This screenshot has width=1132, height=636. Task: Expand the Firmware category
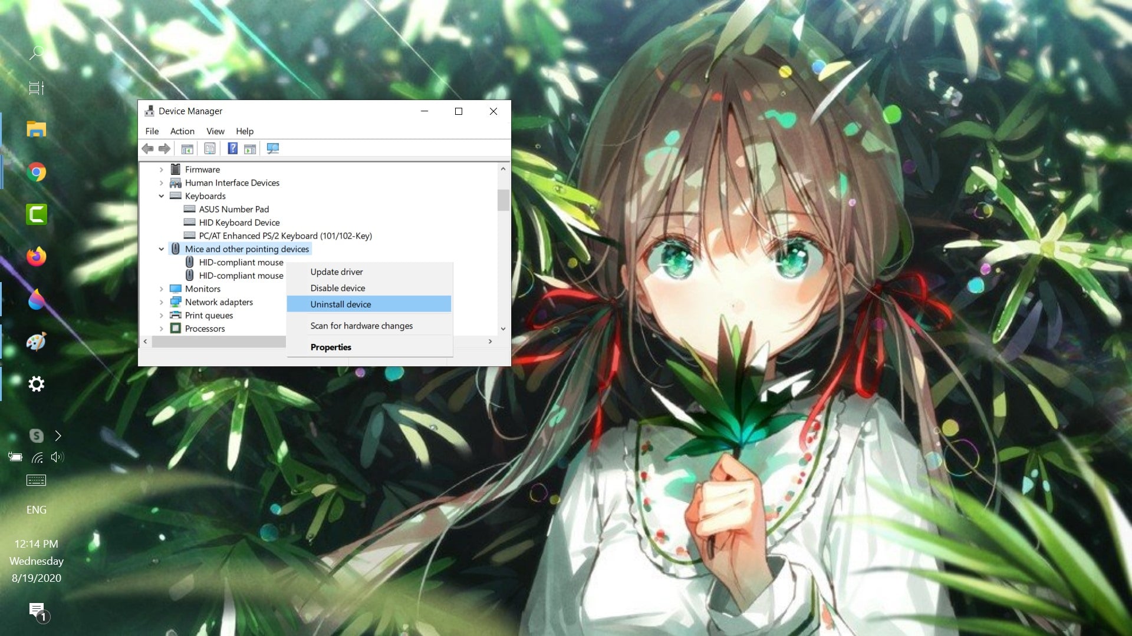161,170
